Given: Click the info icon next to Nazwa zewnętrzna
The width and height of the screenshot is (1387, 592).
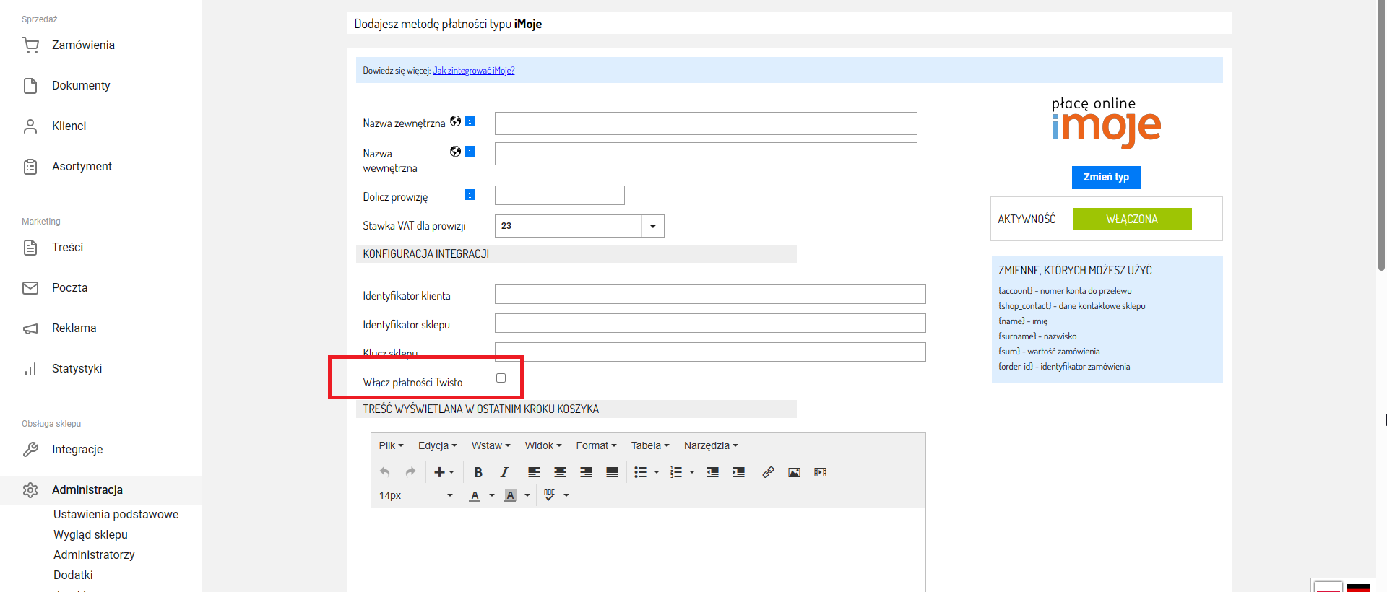Looking at the screenshot, I should point(470,121).
